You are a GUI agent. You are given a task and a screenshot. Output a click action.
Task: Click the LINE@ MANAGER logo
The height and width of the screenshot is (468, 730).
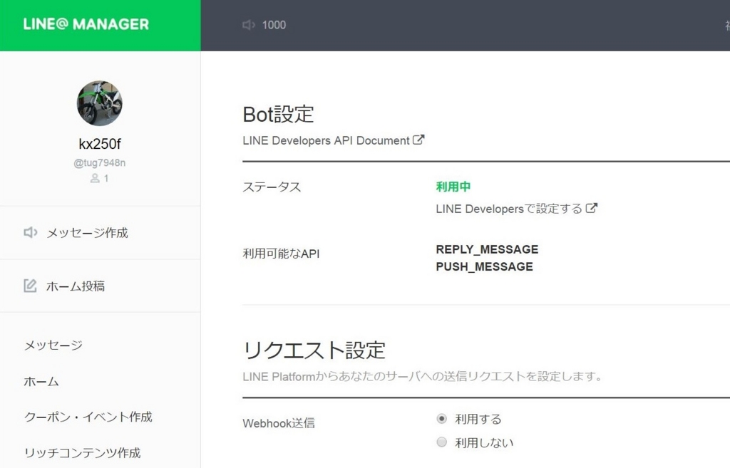click(x=86, y=24)
